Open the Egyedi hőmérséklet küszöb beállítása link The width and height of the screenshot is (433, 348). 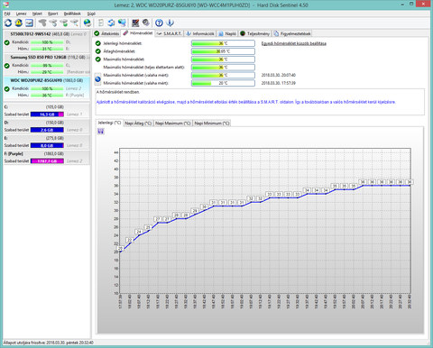(294, 43)
